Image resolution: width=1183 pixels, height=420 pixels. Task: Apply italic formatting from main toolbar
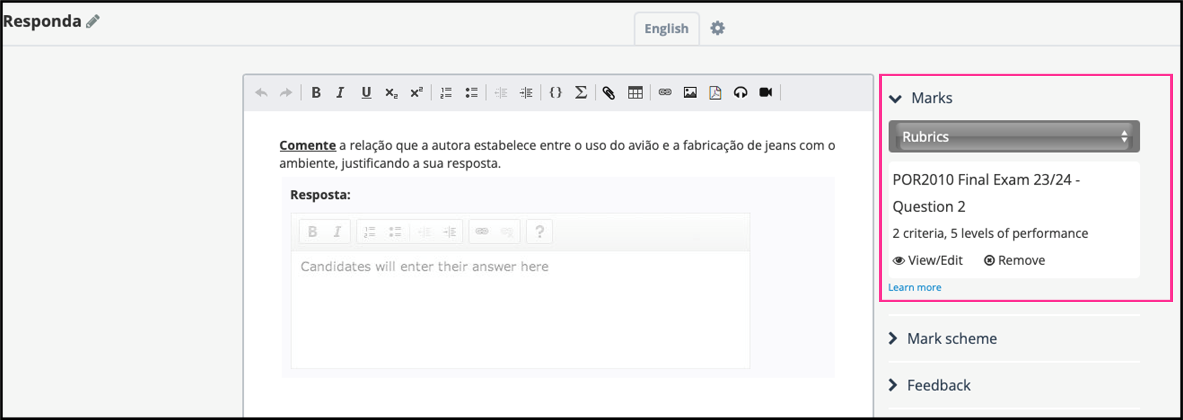(340, 92)
